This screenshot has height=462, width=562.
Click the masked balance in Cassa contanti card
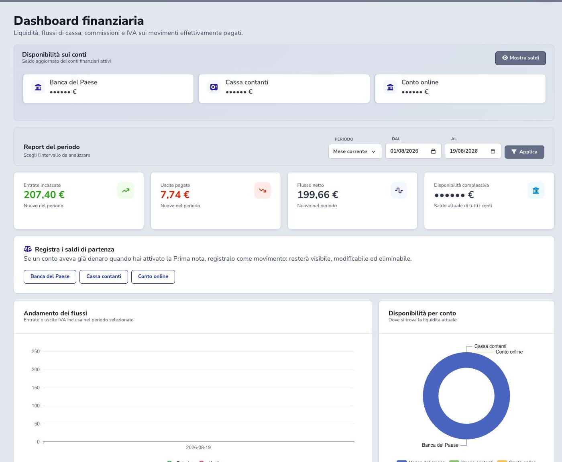239,92
